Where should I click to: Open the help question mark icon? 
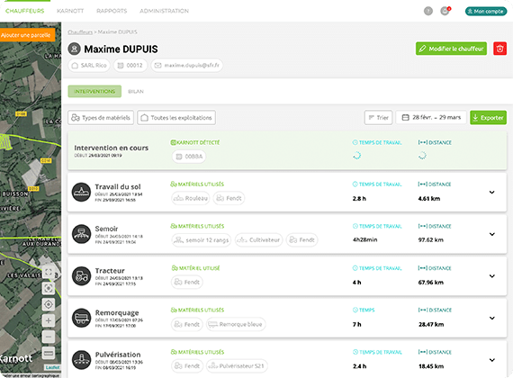(427, 11)
